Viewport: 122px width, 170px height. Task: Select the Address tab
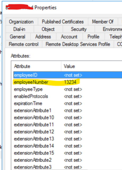[x=43, y=37]
